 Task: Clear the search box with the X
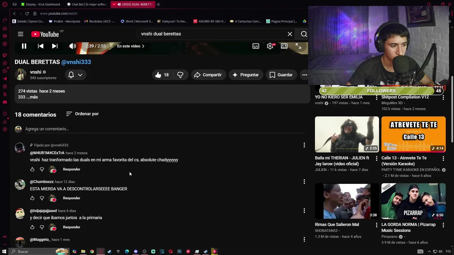(x=290, y=34)
